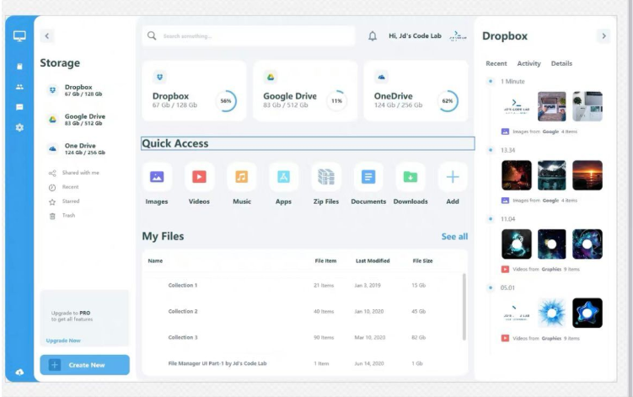
Task: Open the sunset thumbnail under 13.34
Action: [587, 175]
